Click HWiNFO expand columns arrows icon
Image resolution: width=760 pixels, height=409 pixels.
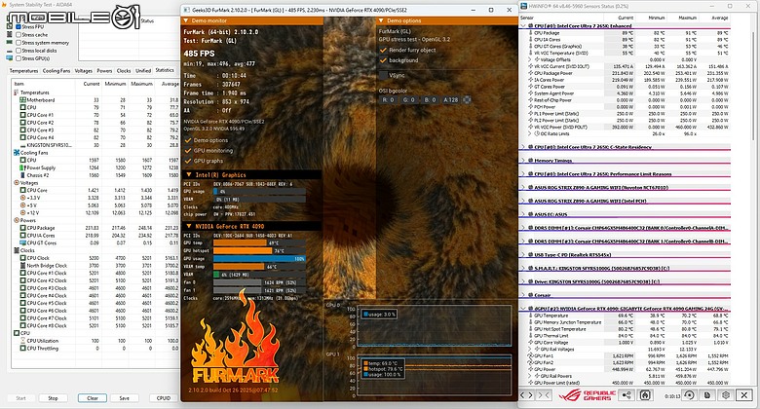click(x=526, y=395)
